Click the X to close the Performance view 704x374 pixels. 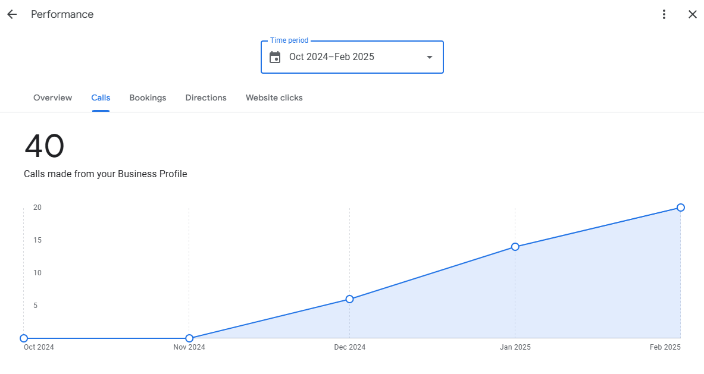[692, 14]
